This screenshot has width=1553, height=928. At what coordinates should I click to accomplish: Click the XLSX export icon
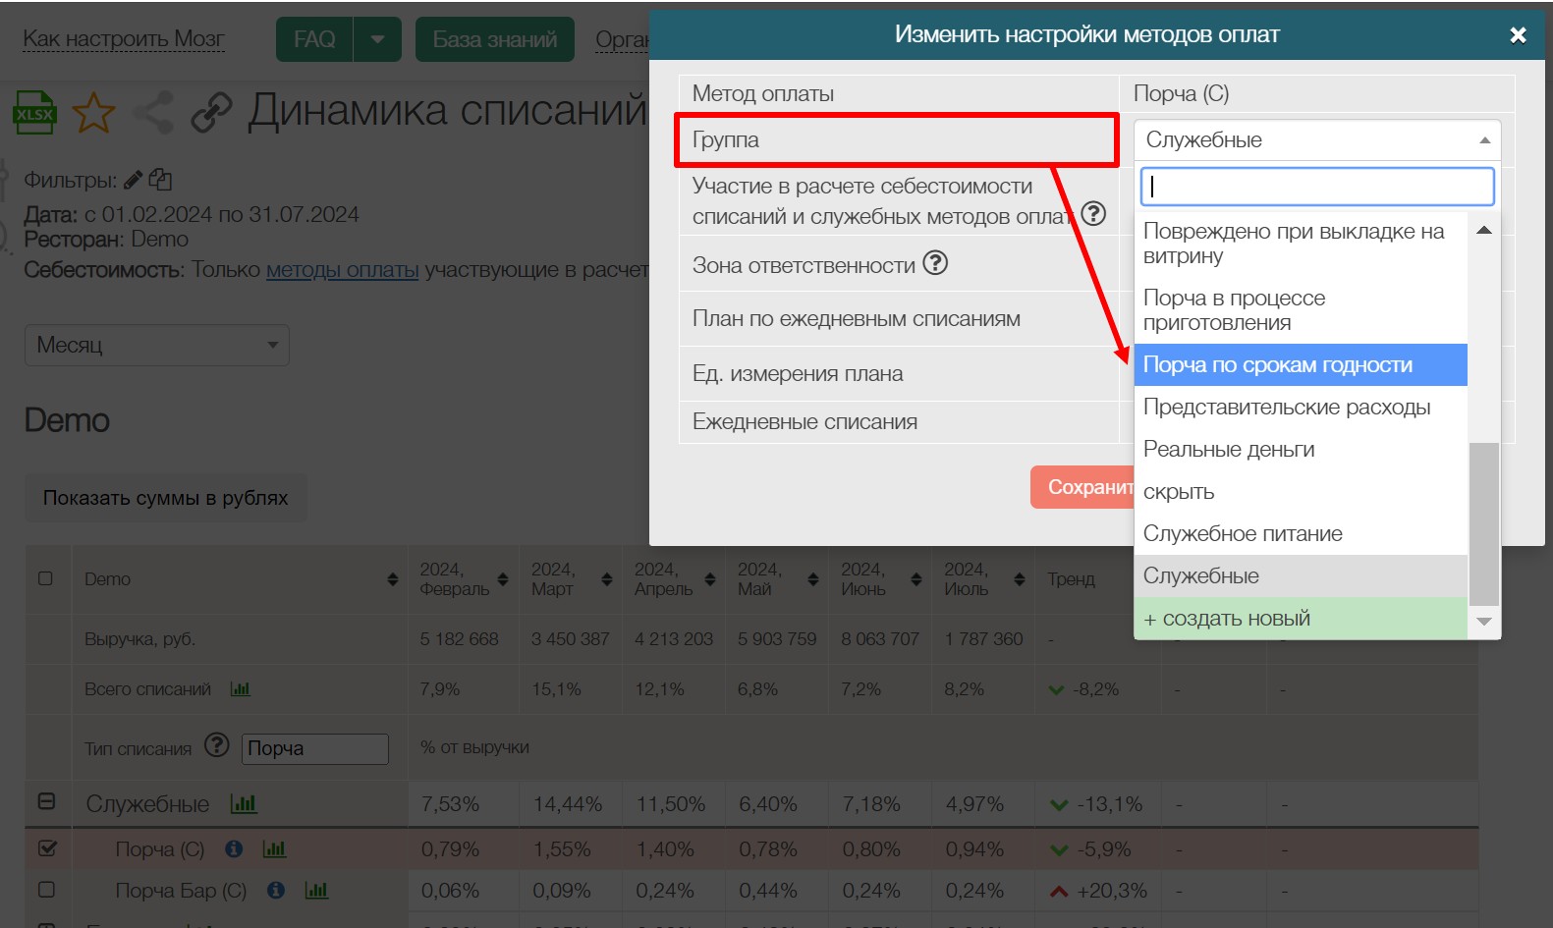[34, 113]
